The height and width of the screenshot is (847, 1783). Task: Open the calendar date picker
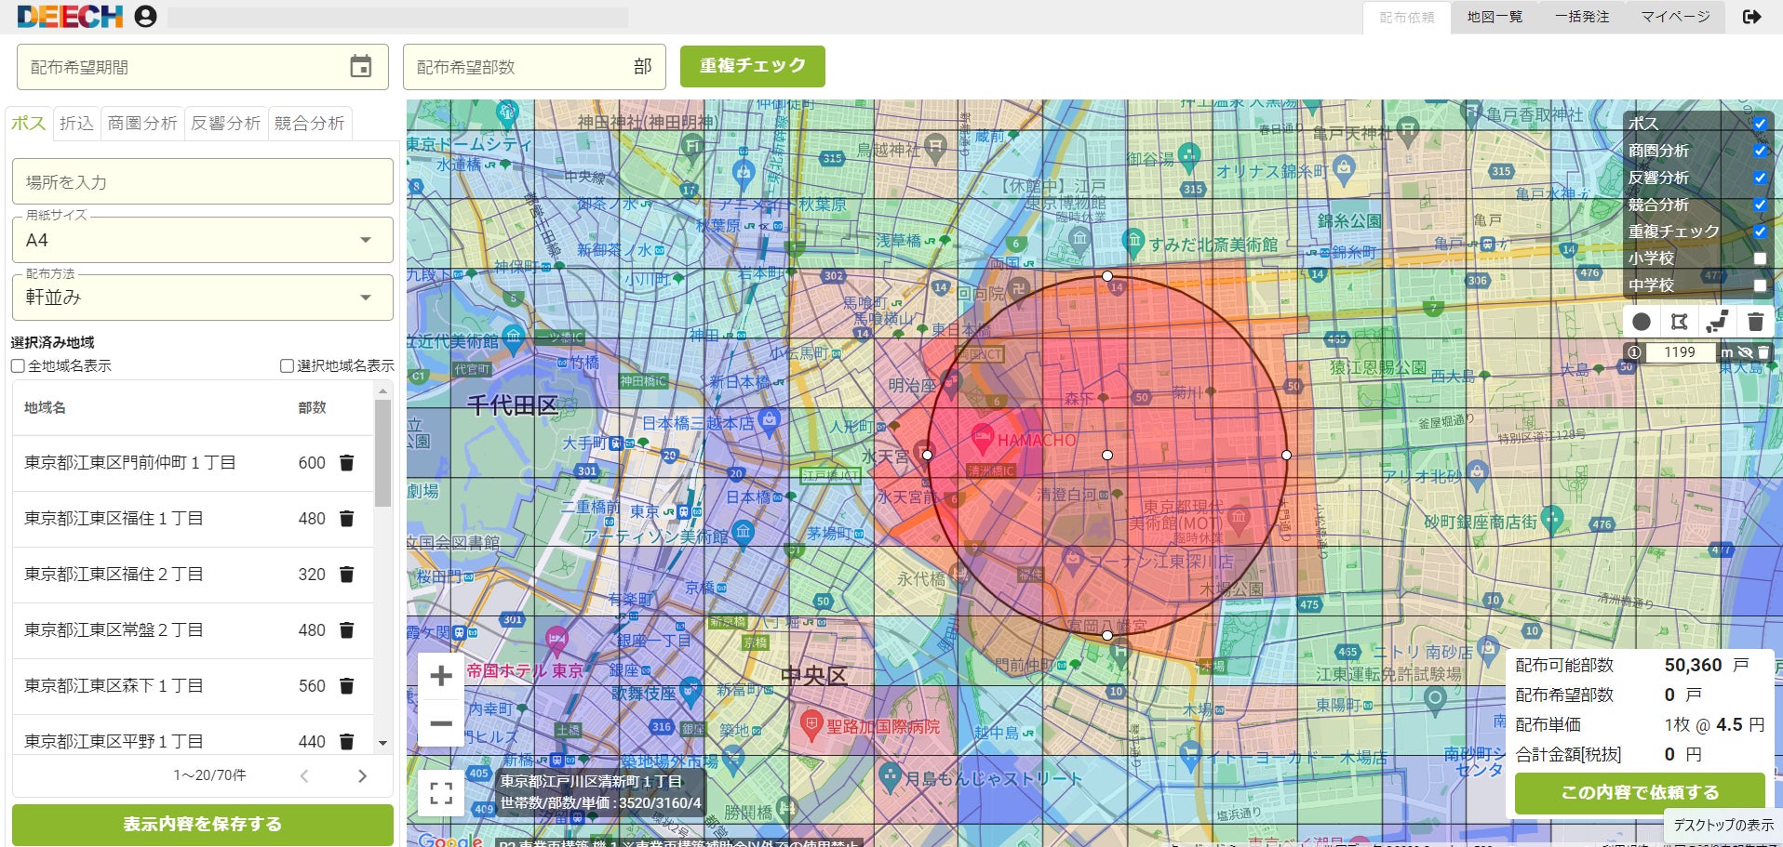point(361,67)
